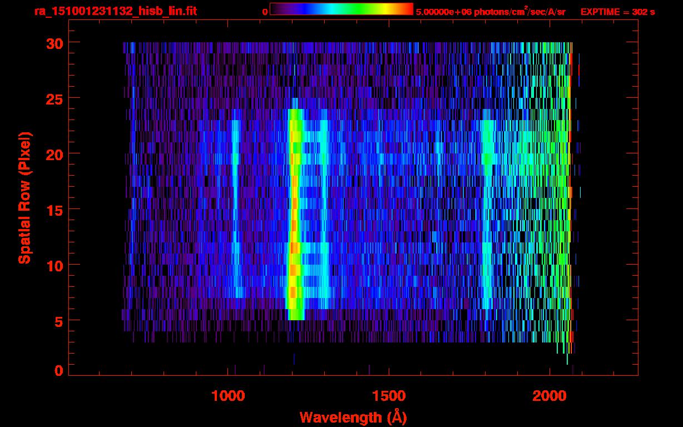Select the colorbar minimum value 0 label
The height and width of the screenshot is (427, 683).
tap(265, 12)
